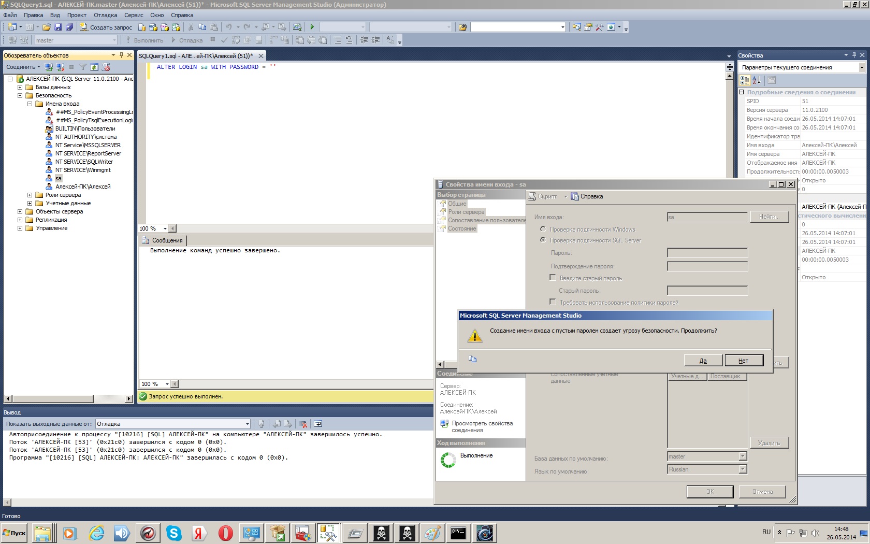
Task: Click the Filter funnel icon in Object Explorer
Action: 83,67
